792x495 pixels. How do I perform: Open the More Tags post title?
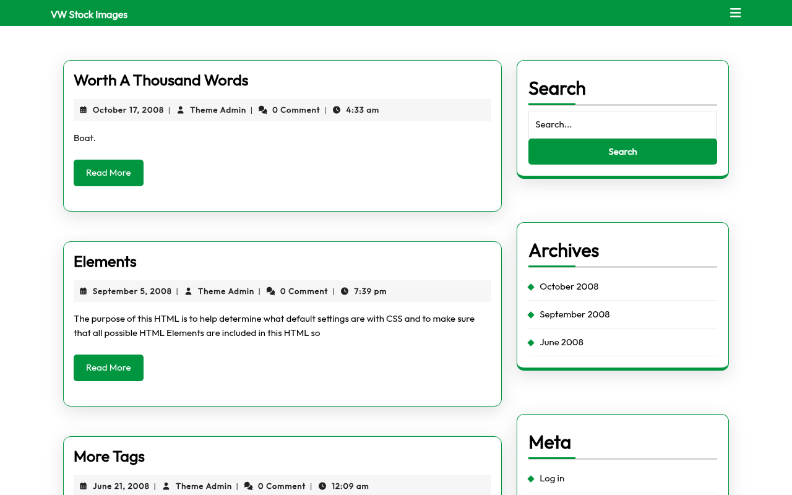(109, 457)
